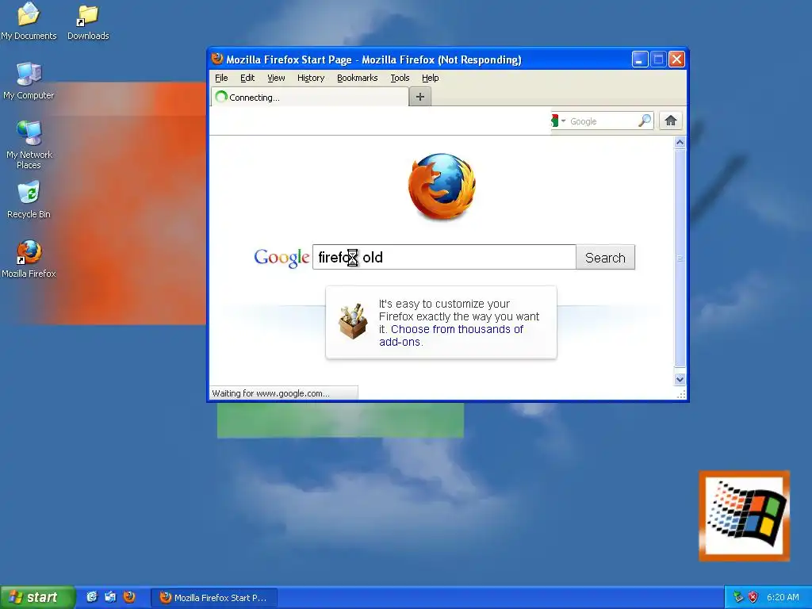Open the Bookmarks menu
Viewport: 812px width, 609px height.
358,78
